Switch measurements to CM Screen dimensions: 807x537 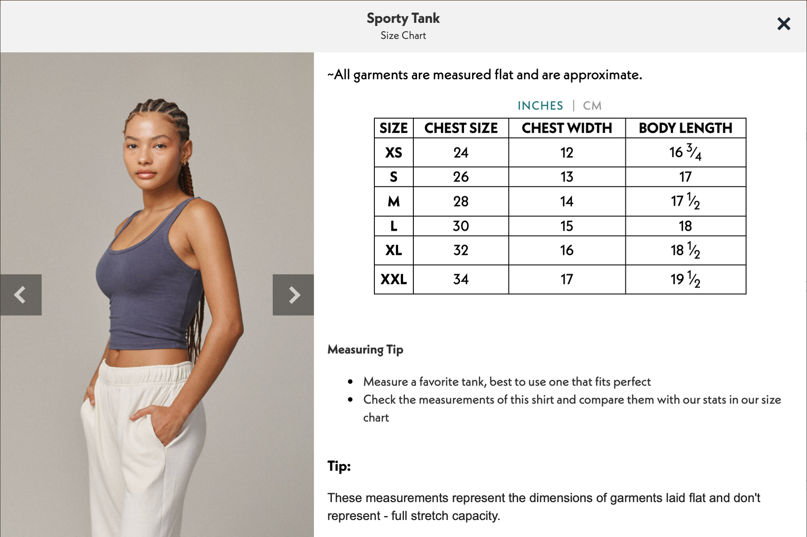pyautogui.click(x=592, y=106)
